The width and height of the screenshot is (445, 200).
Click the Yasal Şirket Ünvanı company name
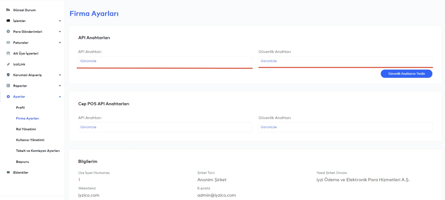(363, 180)
